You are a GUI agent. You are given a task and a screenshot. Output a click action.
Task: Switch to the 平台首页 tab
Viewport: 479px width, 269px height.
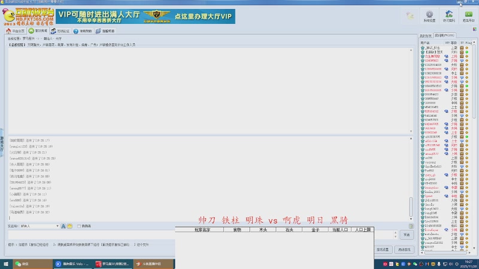[x=16, y=31]
